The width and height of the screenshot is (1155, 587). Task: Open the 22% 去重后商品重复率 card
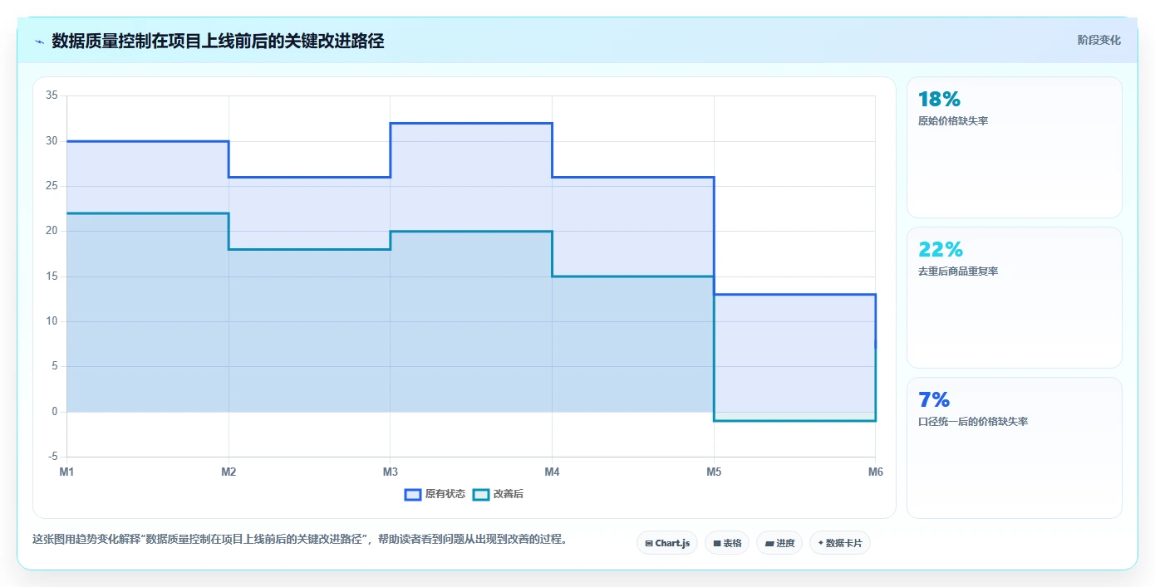tap(1014, 297)
